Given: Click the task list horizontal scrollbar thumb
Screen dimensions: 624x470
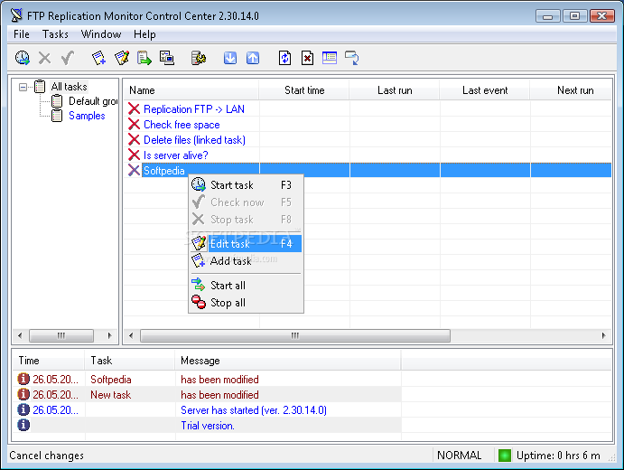Looking at the screenshot, I should pos(295,335).
